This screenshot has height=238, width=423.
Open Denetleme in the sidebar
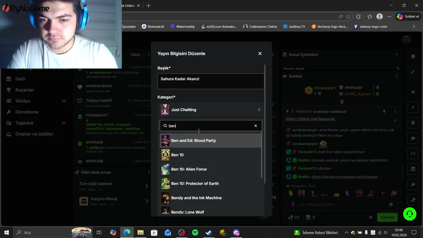pos(27,112)
